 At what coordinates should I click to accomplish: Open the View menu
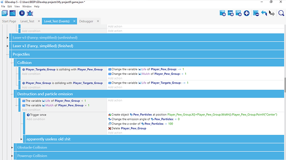click(x=17, y=6)
